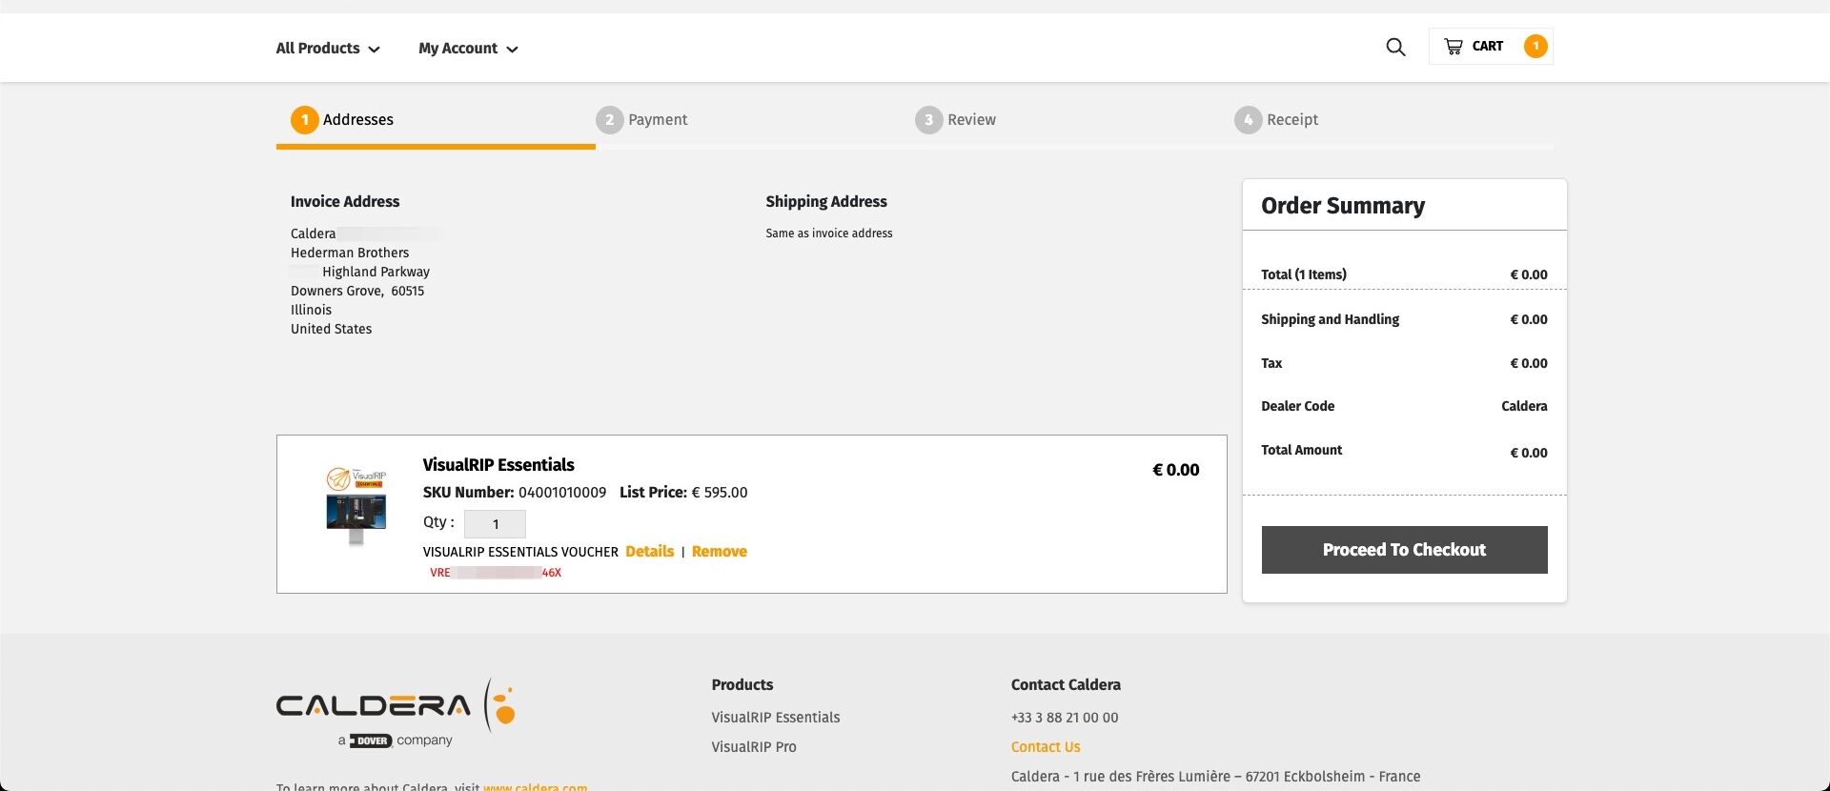
Task: Click the red voucher code text
Action: pos(496,573)
